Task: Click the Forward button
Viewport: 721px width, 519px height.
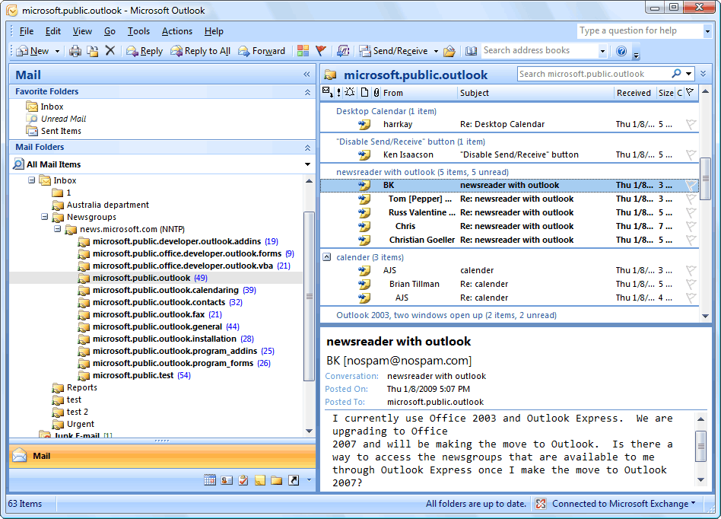Action: (x=261, y=51)
